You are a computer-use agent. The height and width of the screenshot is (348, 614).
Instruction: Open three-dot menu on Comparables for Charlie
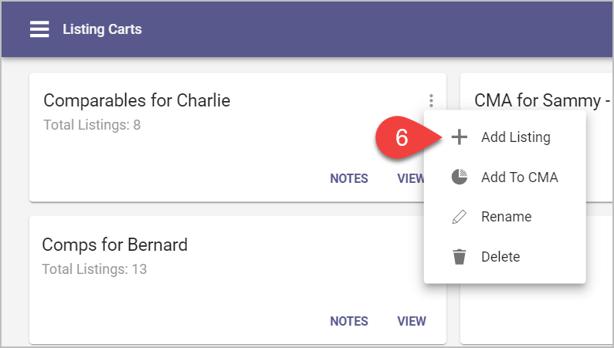tap(431, 100)
